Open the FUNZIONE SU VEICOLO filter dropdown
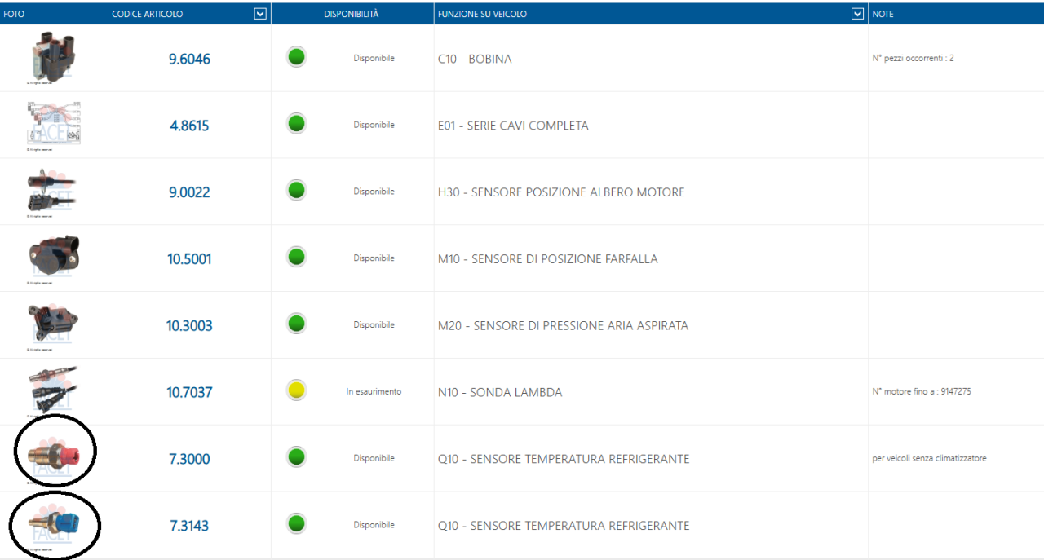This screenshot has height=560, width=1044. pyautogui.click(x=856, y=14)
